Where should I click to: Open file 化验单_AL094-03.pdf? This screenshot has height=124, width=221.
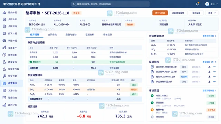point(165,76)
